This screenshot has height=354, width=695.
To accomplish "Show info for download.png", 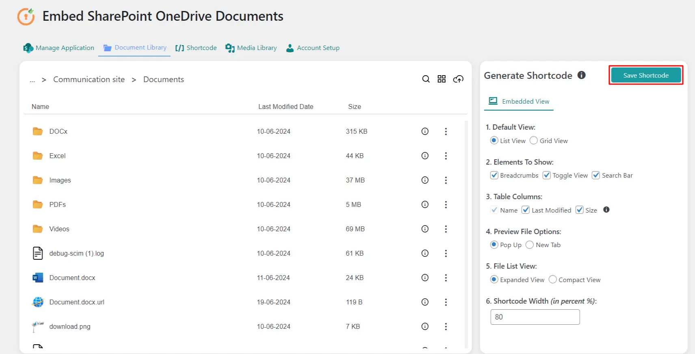I will click(x=425, y=326).
